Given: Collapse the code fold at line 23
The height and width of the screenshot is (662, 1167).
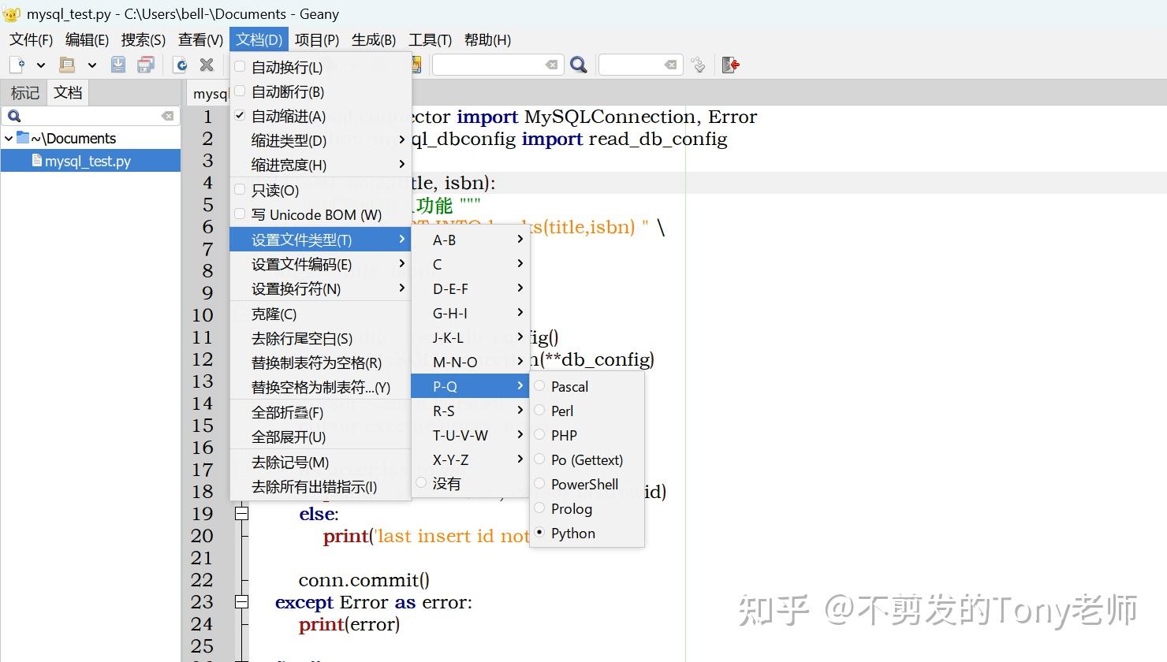Looking at the screenshot, I should pyautogui.click(x=242, y=601).
